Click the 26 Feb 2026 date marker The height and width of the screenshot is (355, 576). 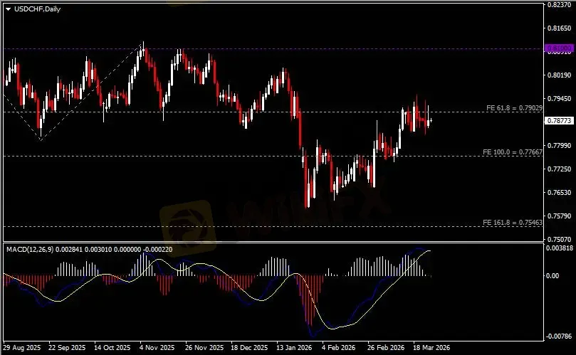pos(385,349)
